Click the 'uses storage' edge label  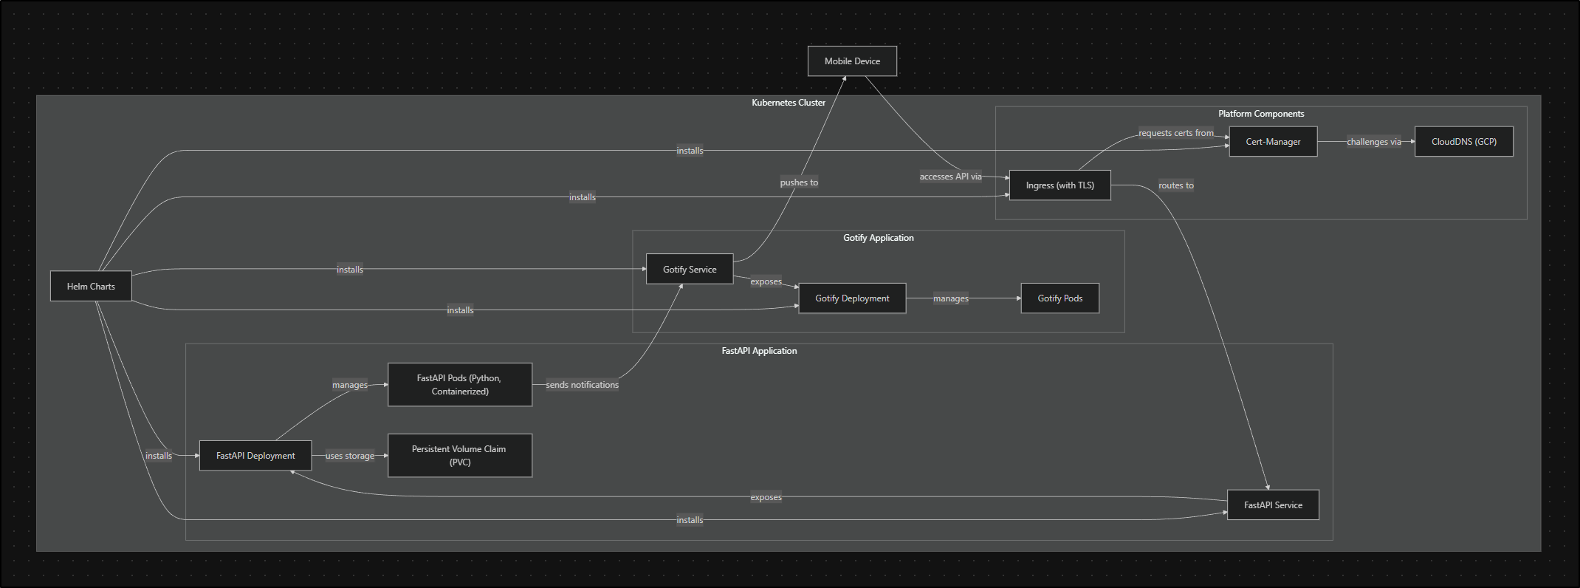coord(350,456)
